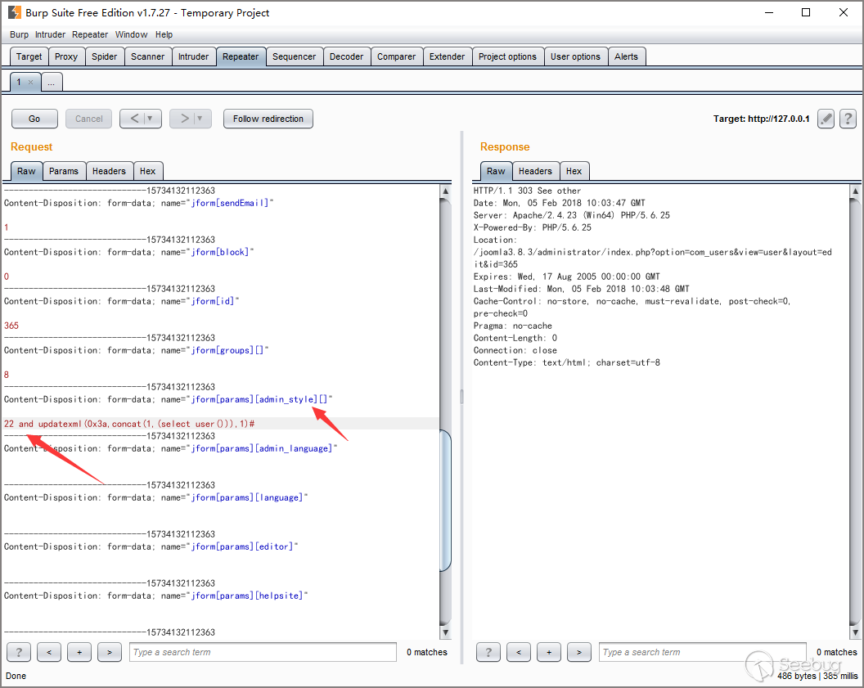
Task: Click the updatexml SQL injection payload line
Action: pos(129,424)
